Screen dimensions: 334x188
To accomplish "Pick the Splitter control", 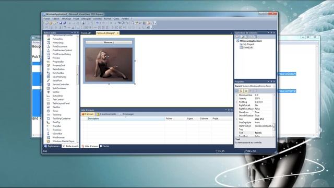I will (56, 92).
